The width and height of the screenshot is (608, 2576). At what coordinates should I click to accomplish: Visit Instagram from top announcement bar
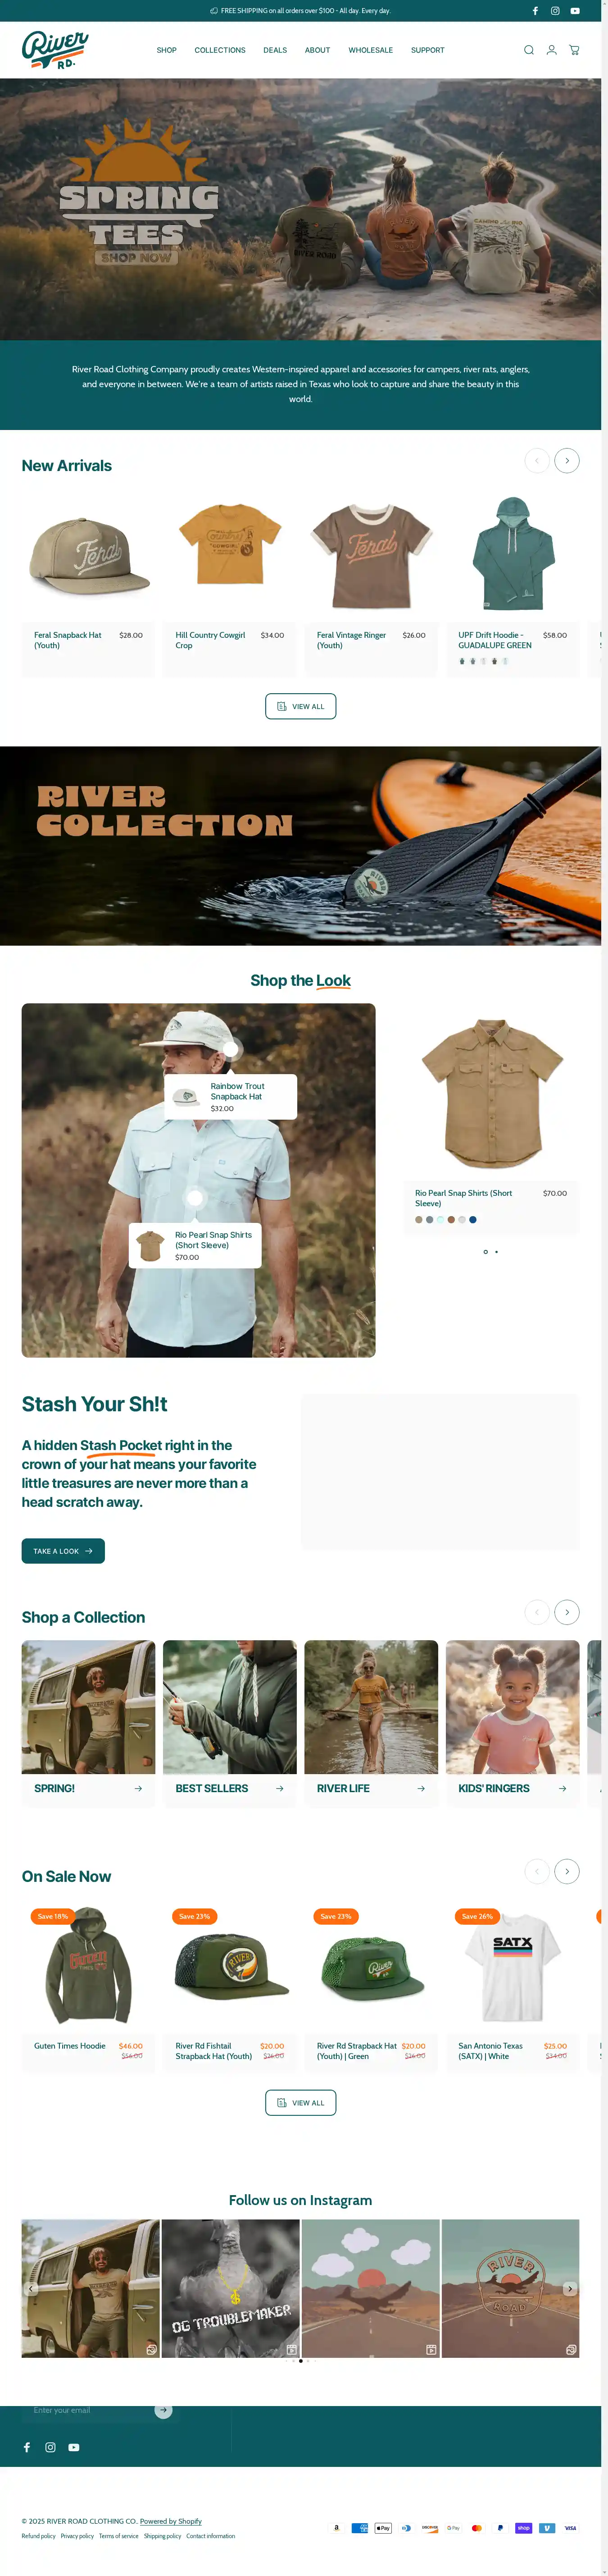555,11
